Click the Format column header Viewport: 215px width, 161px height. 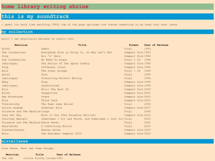tap(134, 45)
